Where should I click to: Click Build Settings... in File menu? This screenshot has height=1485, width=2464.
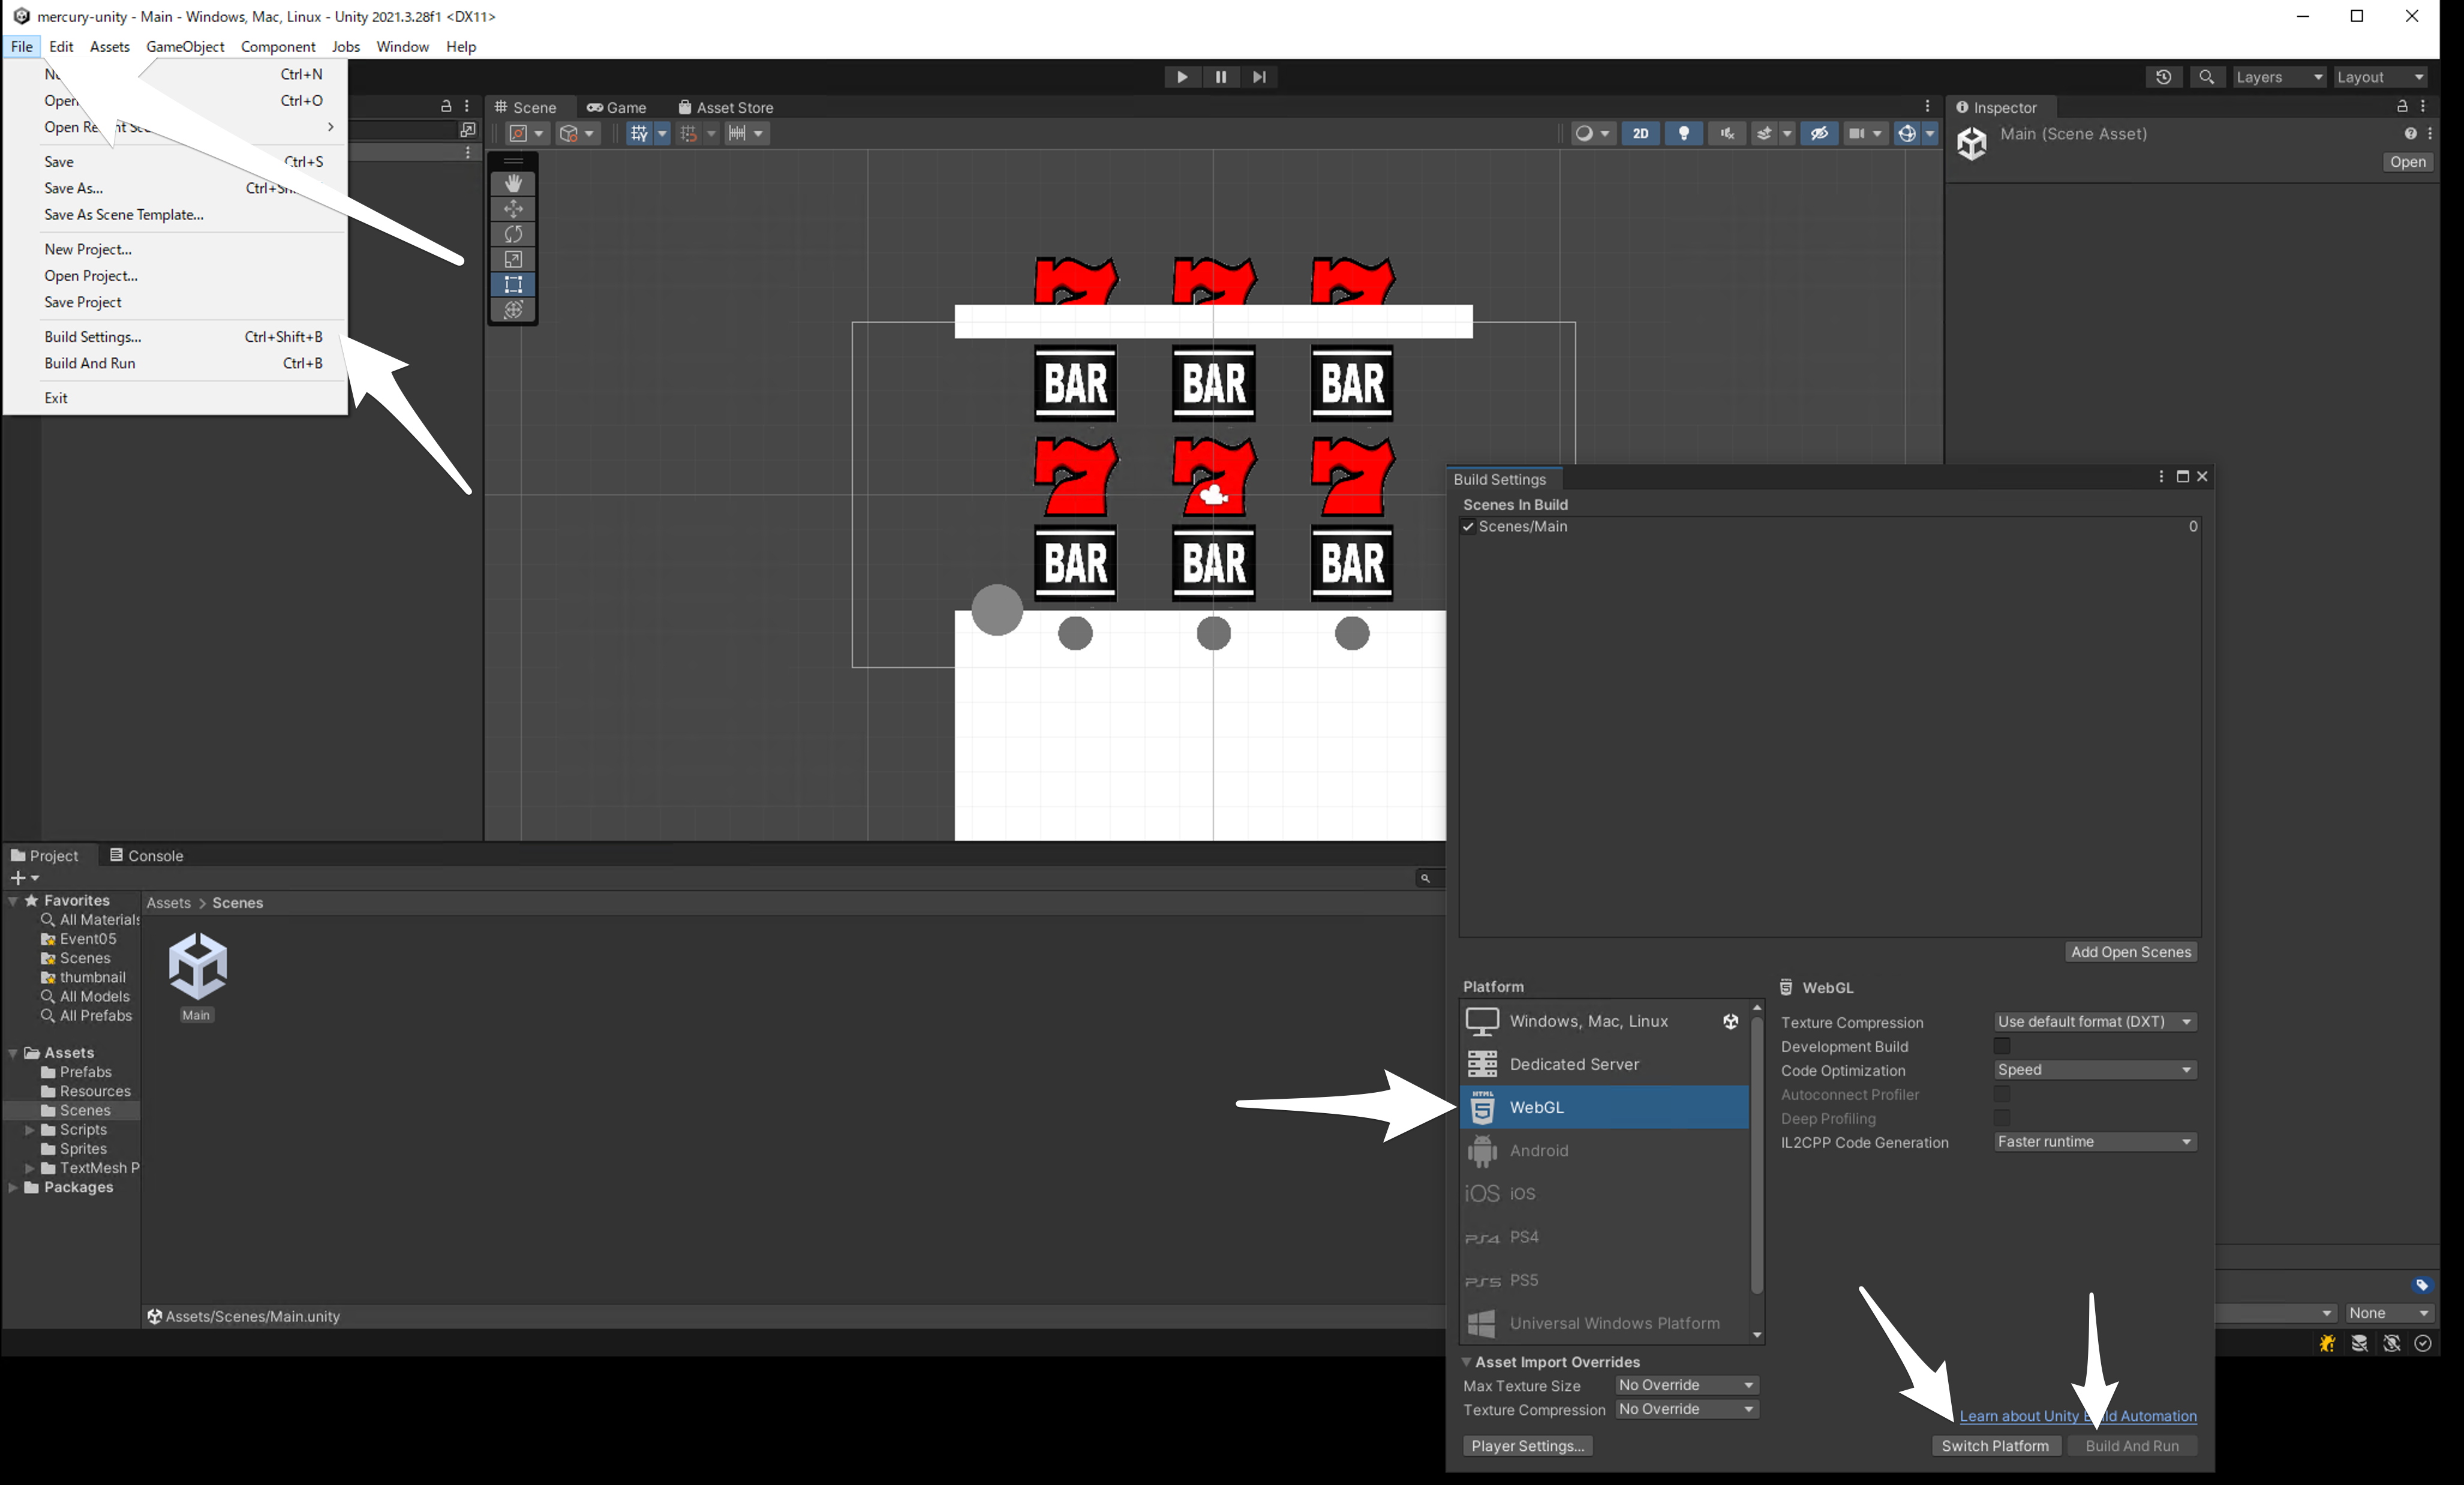(93, 337)
